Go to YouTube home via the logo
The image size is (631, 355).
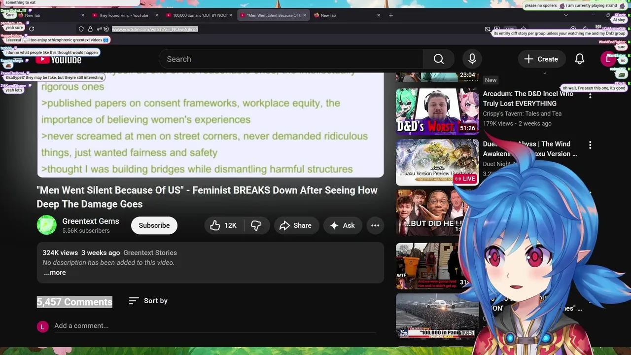(x=58, y=60)
